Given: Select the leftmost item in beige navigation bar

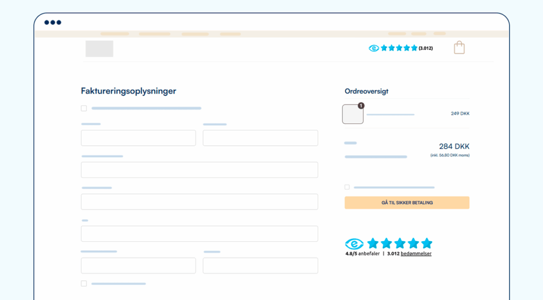Looking at the screenshot, I should click(x=115, y=34).
